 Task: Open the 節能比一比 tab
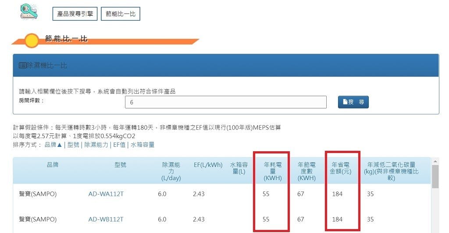pyautogui.click(x=121, y=14)
